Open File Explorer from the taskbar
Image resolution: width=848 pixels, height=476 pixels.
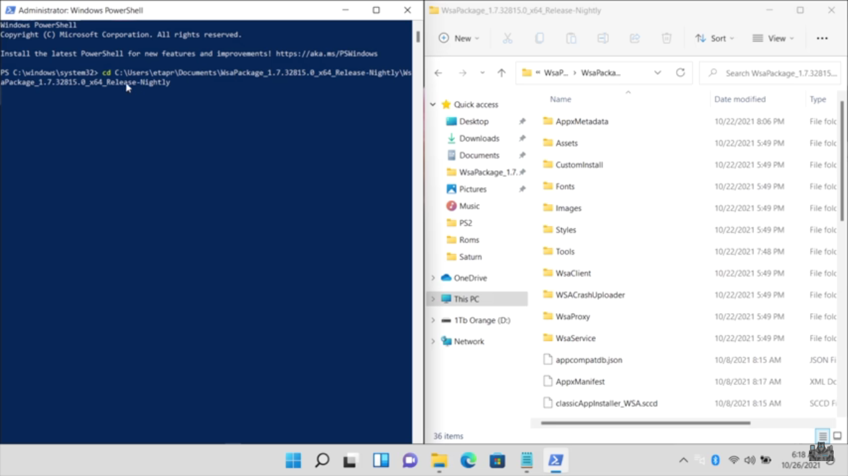[x=439, y=461]
